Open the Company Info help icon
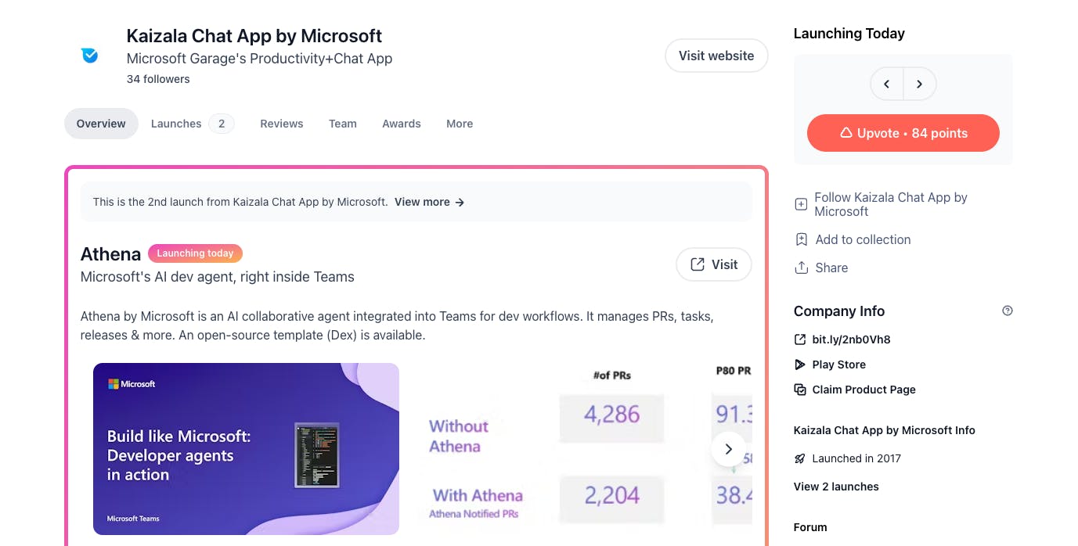This screenshot has width=1078, height=546. (x=1008, y=311)
